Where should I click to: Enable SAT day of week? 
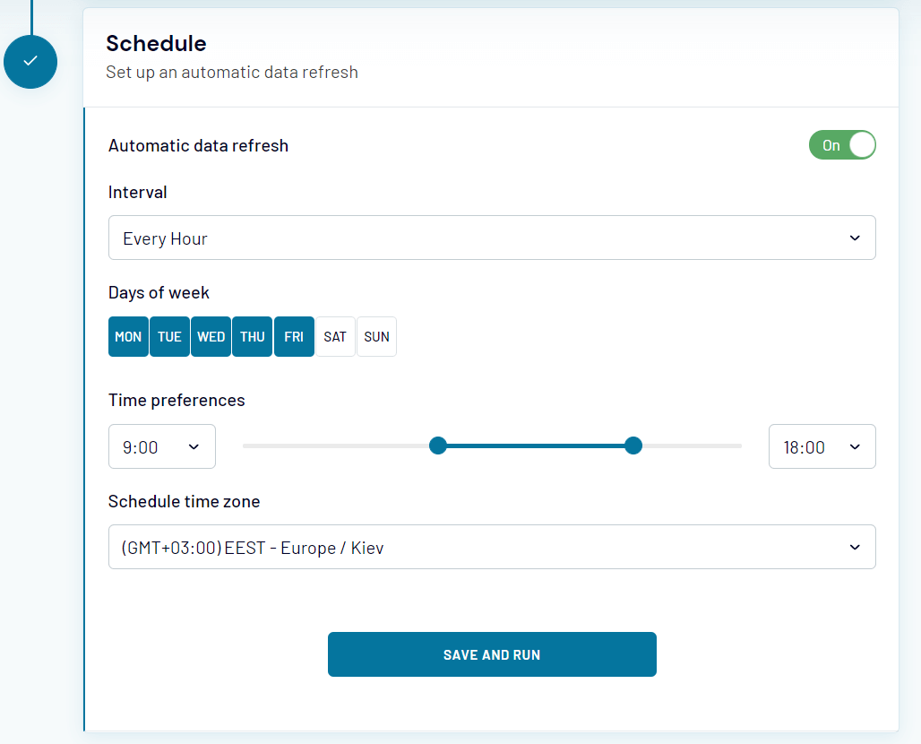coord(335,337)
